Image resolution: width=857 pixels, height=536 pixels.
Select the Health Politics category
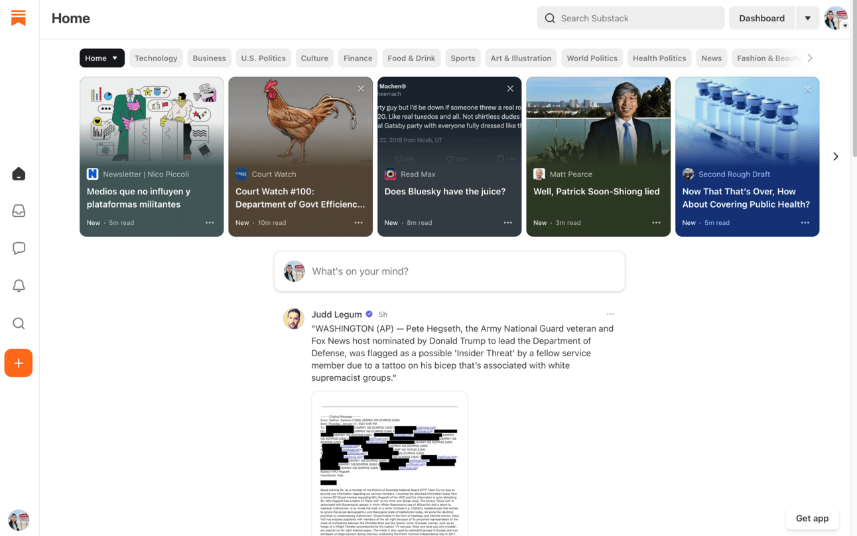tap(659, 58)
